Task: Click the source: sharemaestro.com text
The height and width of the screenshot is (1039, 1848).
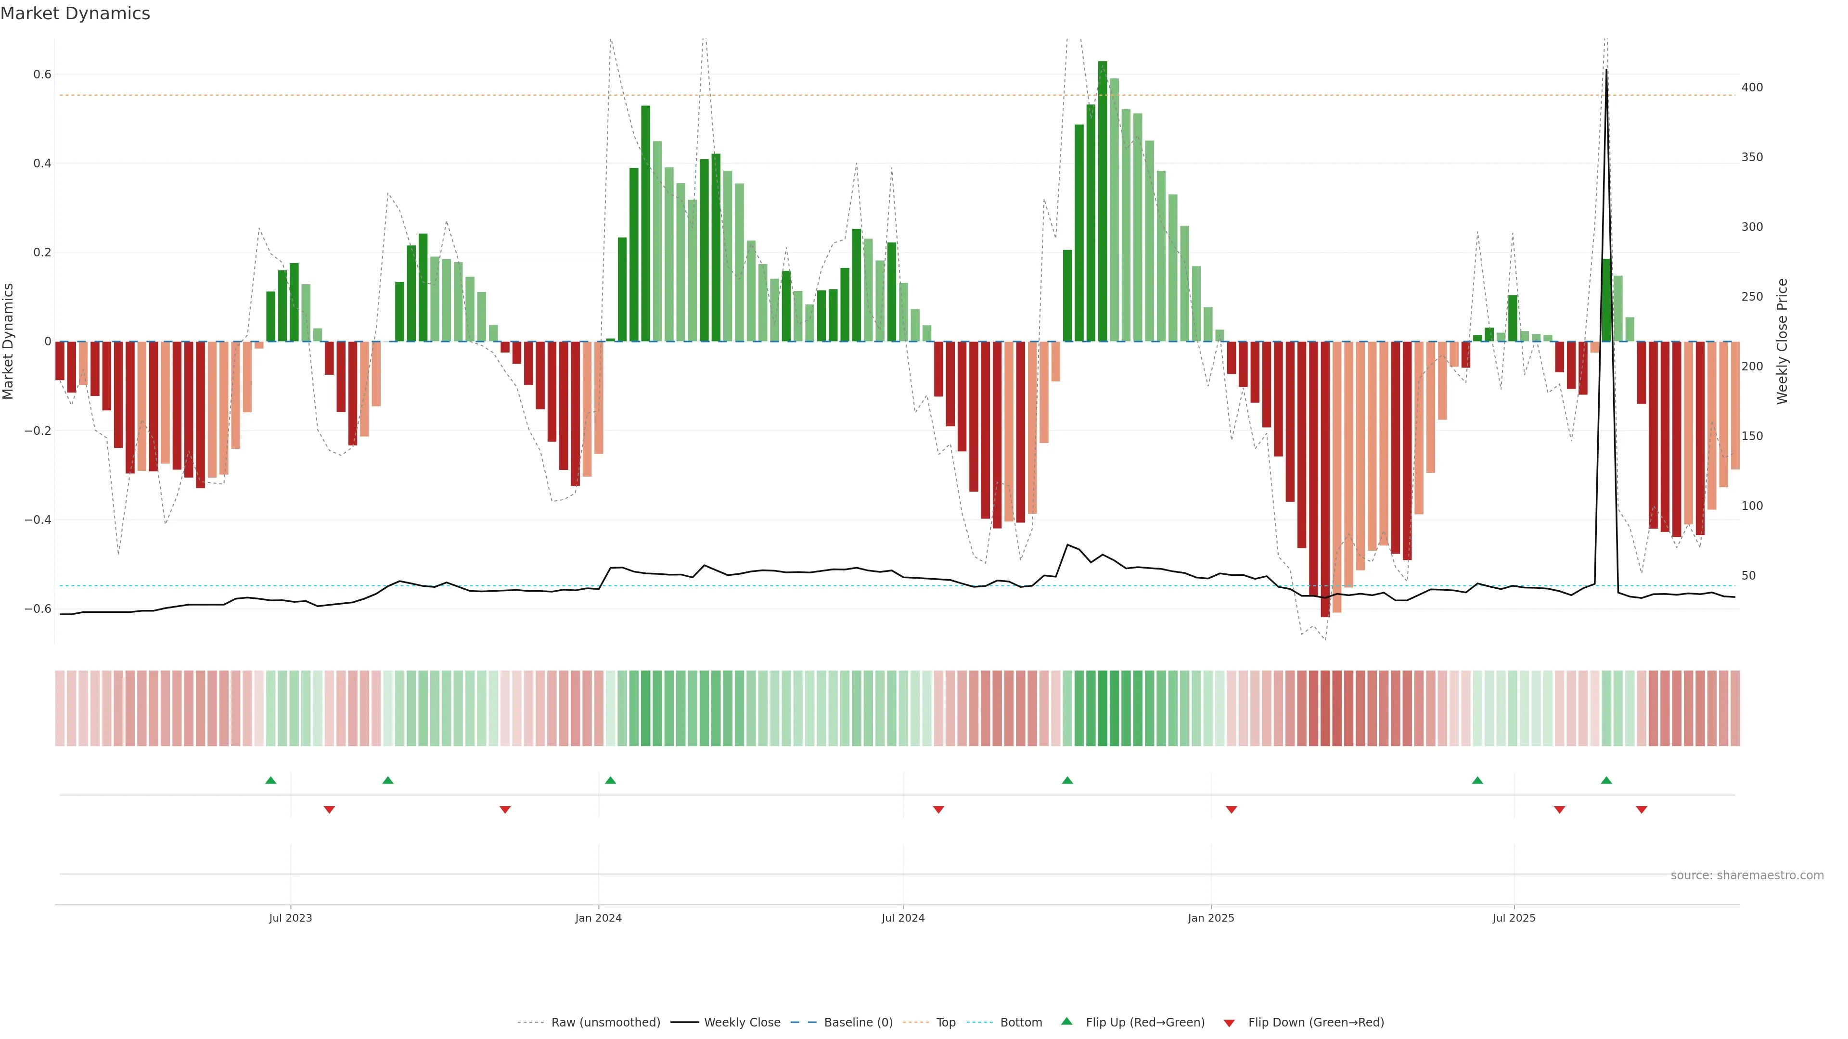Action: [x=1747, y=875]
